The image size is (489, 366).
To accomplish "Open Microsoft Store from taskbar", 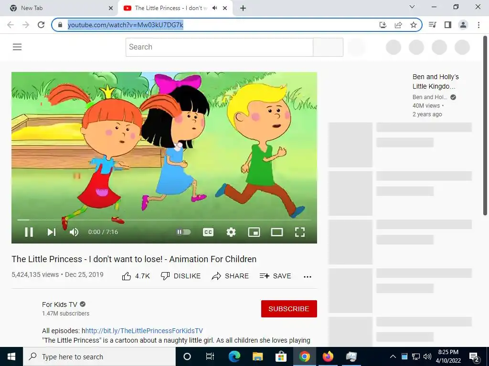I will click(x=281, y=356).
